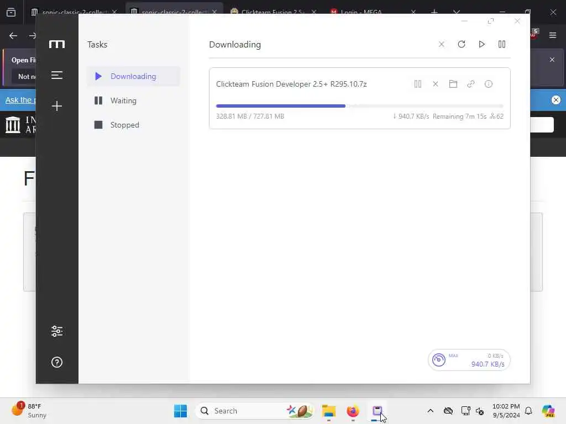Open Motrix preferences sliders icon

coord(57,331)
